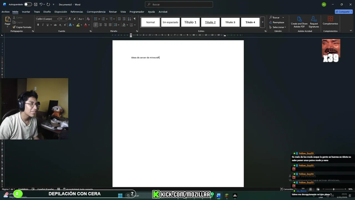
Task: Open the font name dropdown Calibri (Cuerpo)
Action: pyautogui.click(x=58, y=19)
